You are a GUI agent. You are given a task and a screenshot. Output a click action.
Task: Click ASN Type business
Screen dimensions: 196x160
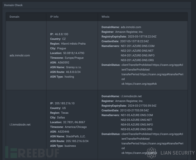[70, 146]
